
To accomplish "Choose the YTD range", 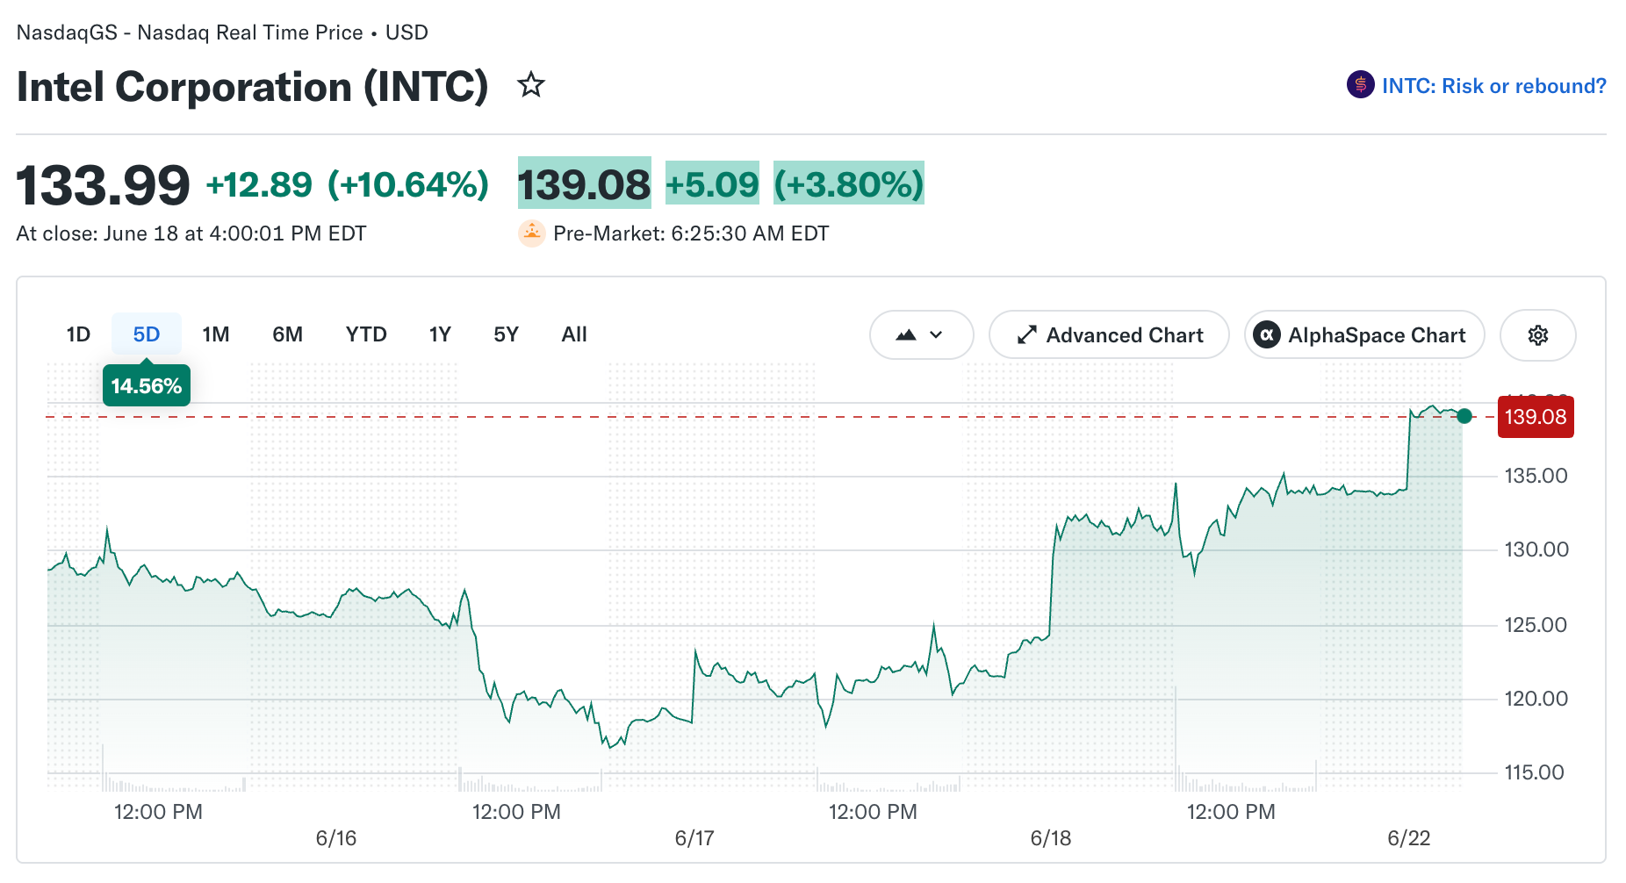I will coord(366,334).
